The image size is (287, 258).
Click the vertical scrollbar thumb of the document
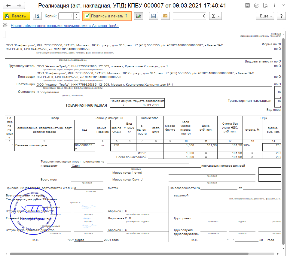click(283, 141)
